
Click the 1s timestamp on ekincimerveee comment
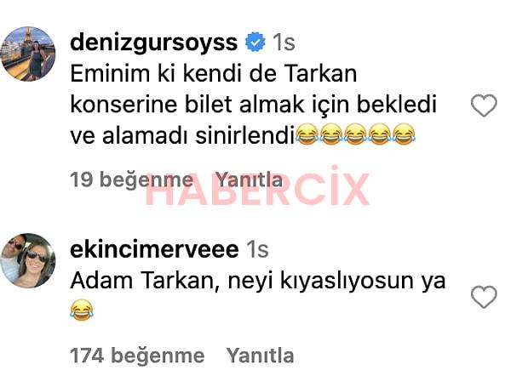[x=257, y=249]
